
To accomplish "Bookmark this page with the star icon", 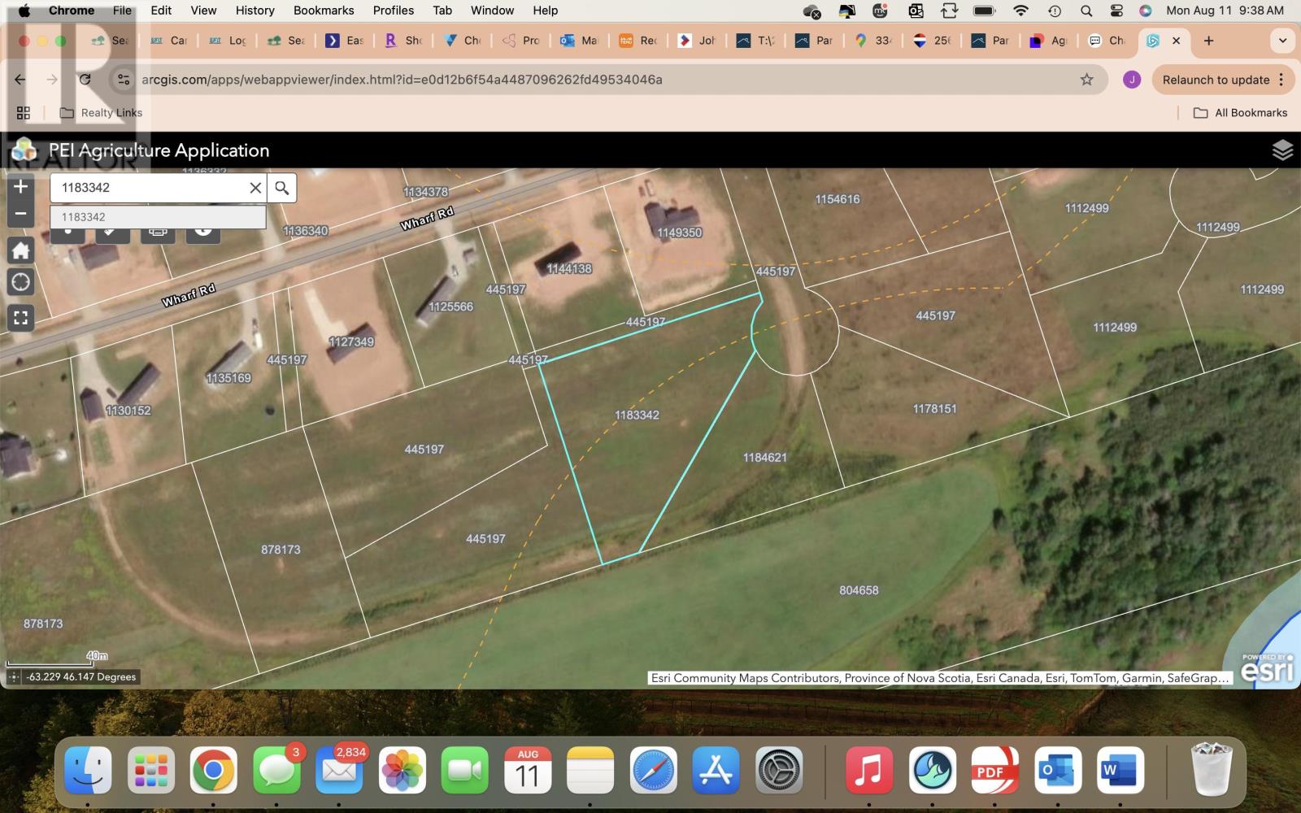I will (1086, 80).
